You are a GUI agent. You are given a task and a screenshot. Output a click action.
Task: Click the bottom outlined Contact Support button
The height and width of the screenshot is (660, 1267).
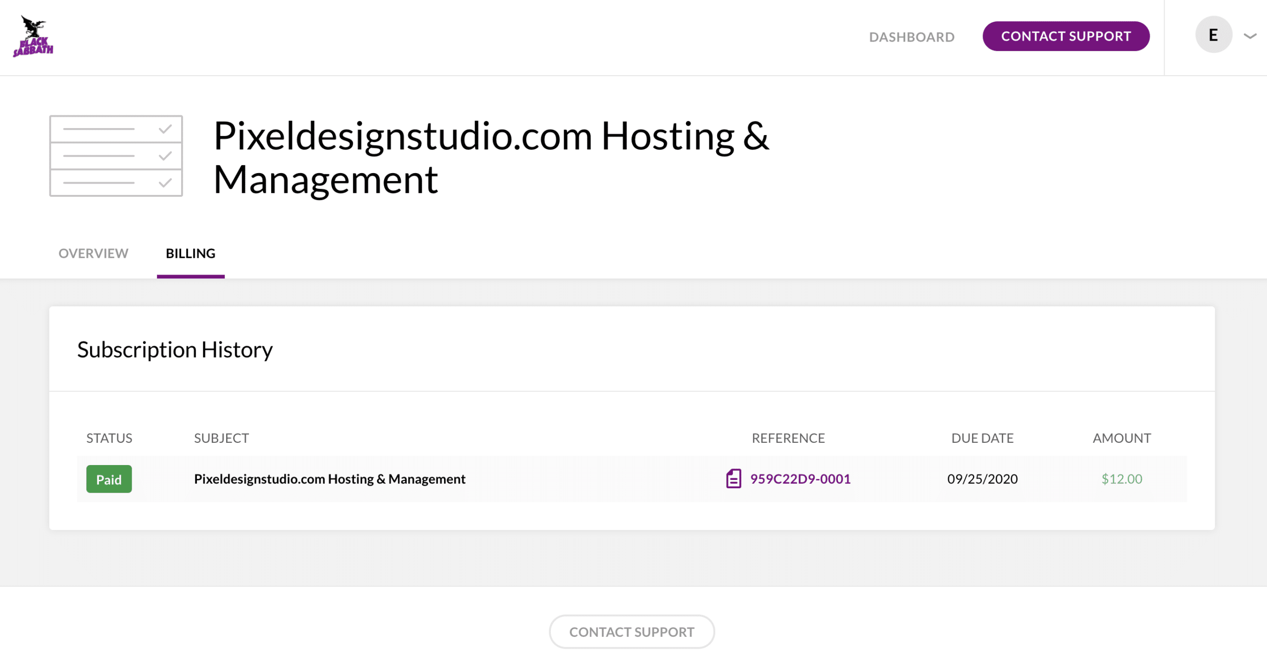point(632,632)
